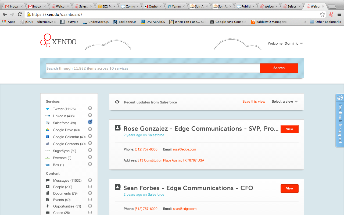
Task: Click the Documents file icon
Action: tap(48, 193)
